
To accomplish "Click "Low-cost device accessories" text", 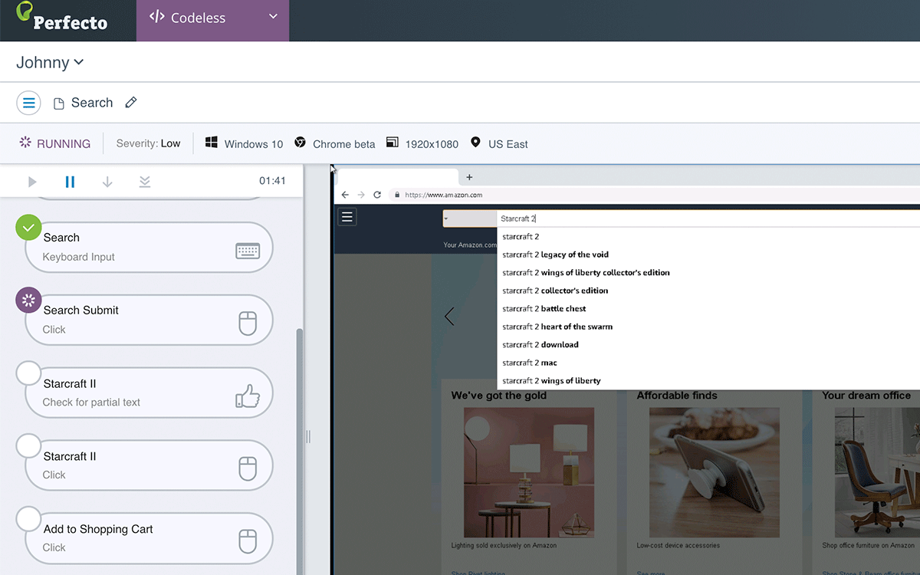I will 678,546.
